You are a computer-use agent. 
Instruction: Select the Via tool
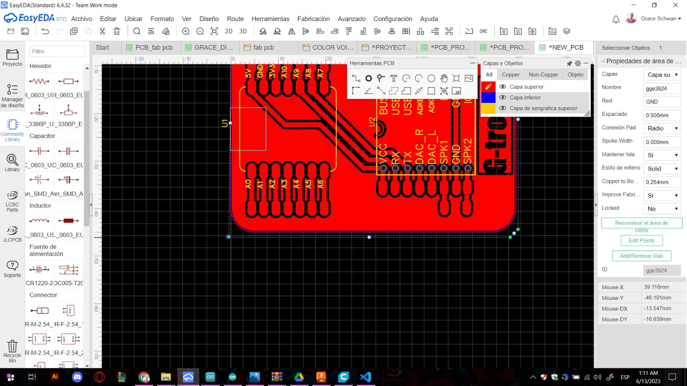pos(381,78)
